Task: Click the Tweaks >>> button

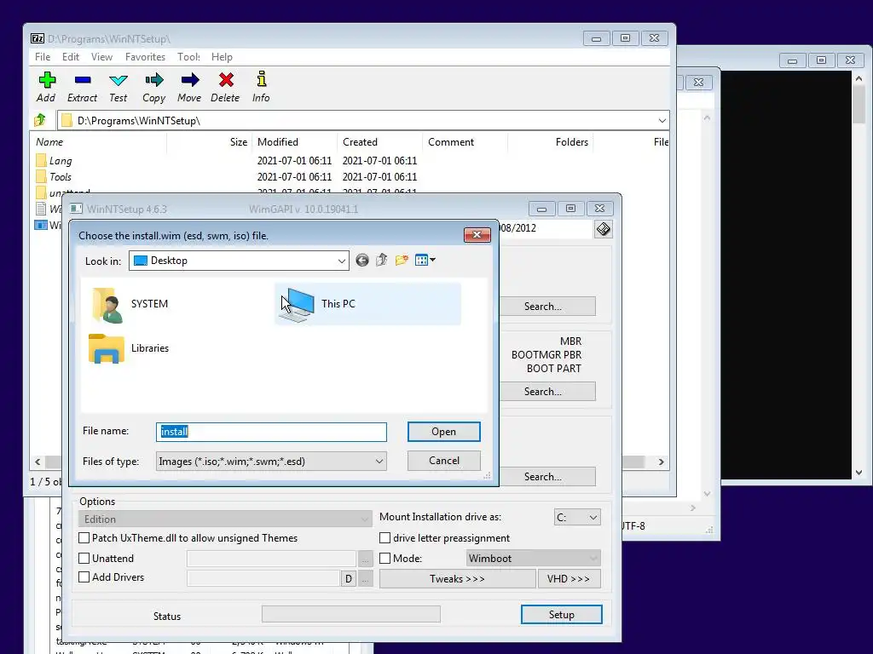Action: [x=457, y=579]
